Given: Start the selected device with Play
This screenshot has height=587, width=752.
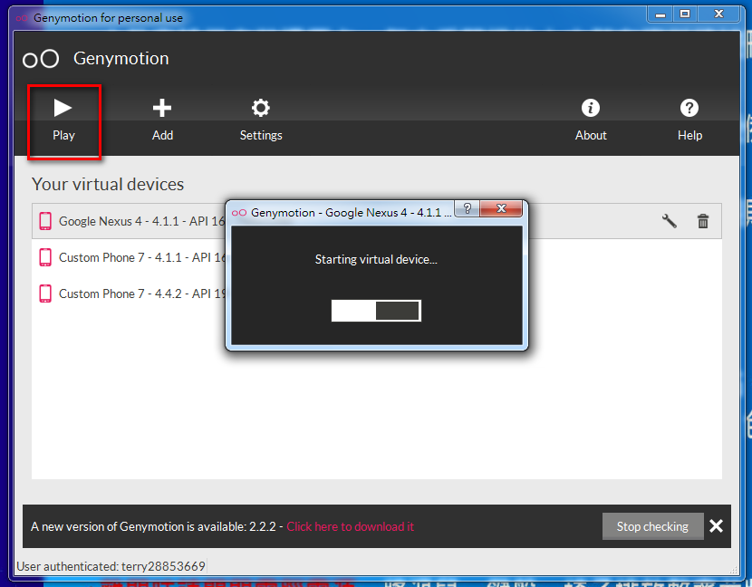Looking at the screenshot, I should [63, 120].
